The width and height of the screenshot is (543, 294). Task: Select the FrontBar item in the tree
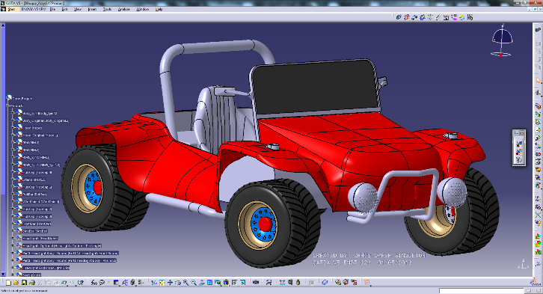click(37, 224)
